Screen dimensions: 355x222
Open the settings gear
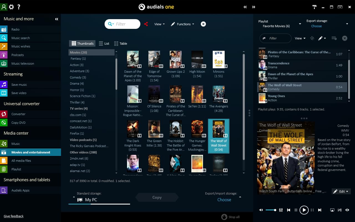pyautogui.click(x=11, y=7)
